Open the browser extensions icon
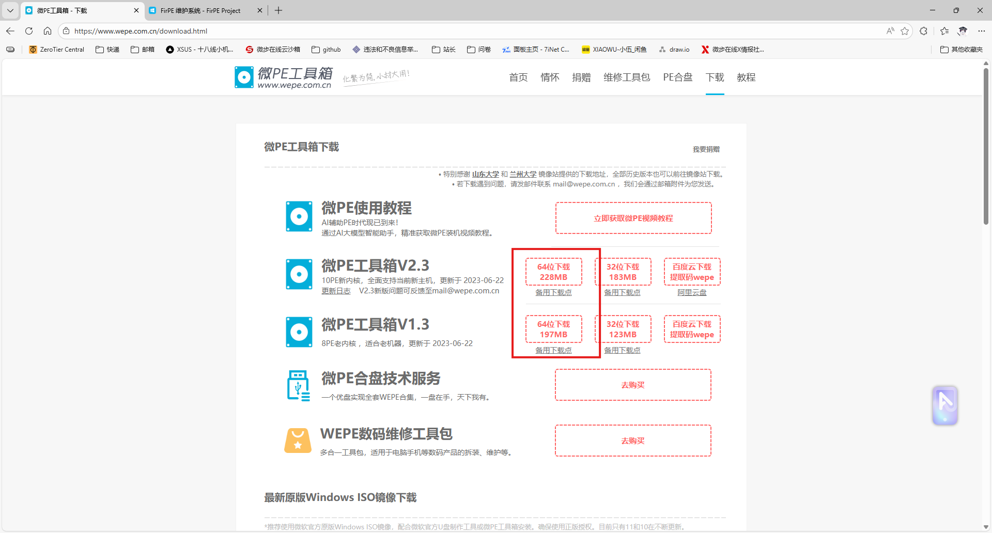 924,31
